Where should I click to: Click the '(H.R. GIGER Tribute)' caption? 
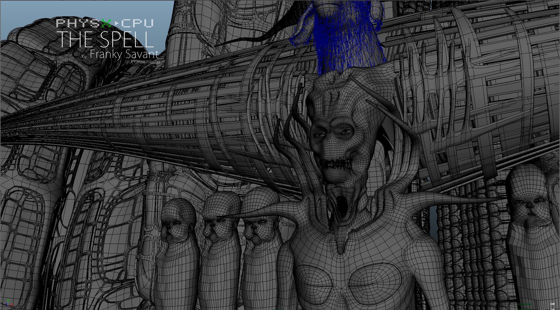click(143, 62)
